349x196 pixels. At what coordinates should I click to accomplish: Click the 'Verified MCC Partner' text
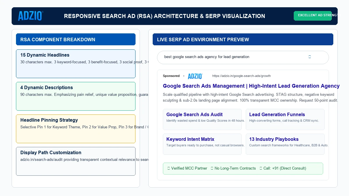(x=189, y=168)
